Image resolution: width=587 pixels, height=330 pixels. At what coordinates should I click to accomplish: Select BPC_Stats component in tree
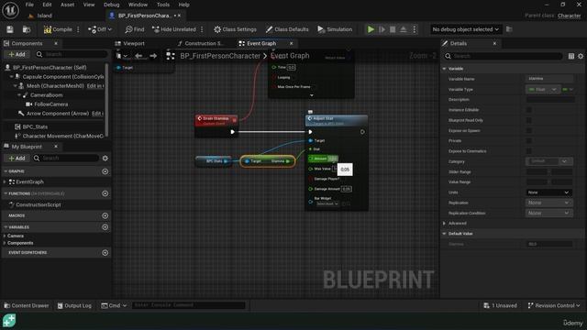coord(35,126)
